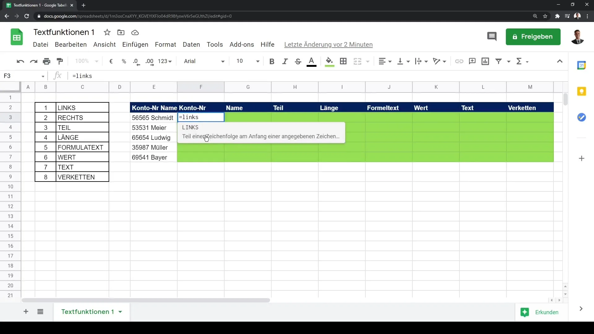Click the get add-ons plus icon
The image size is (594, 334).
tap(582, 158)
